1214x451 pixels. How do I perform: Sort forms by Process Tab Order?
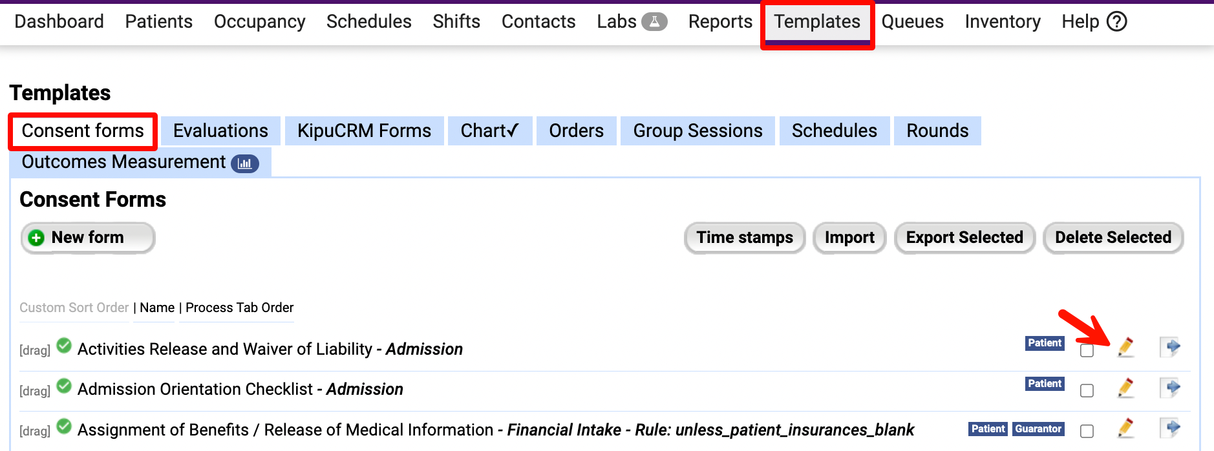(x=239, y=308)
